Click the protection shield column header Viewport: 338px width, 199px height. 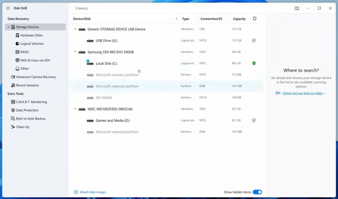click(254, 18)
